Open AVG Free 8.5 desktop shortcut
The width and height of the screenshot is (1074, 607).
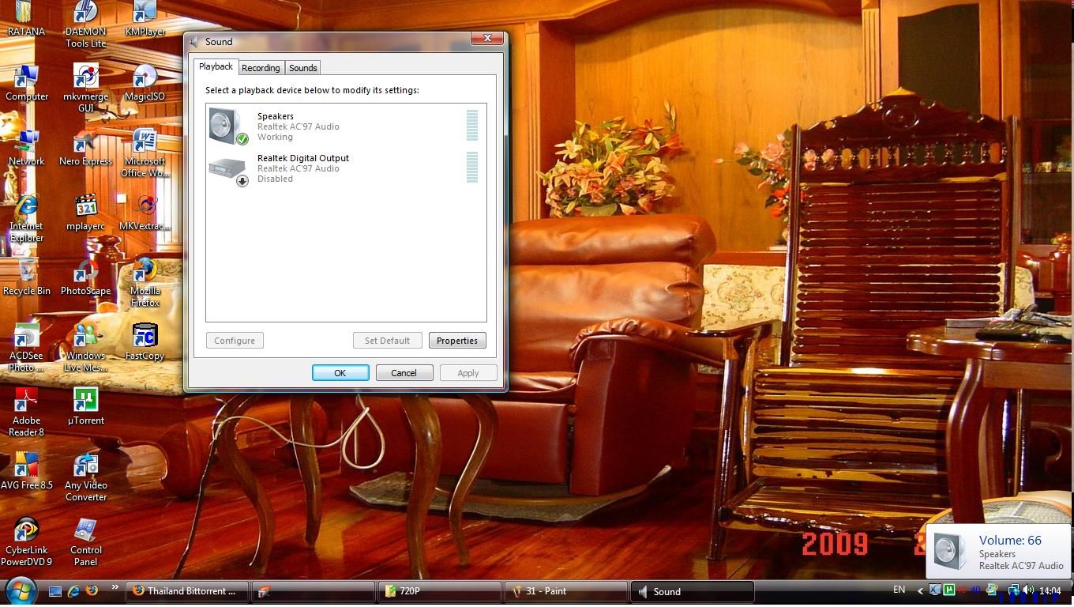click(27, 472)
